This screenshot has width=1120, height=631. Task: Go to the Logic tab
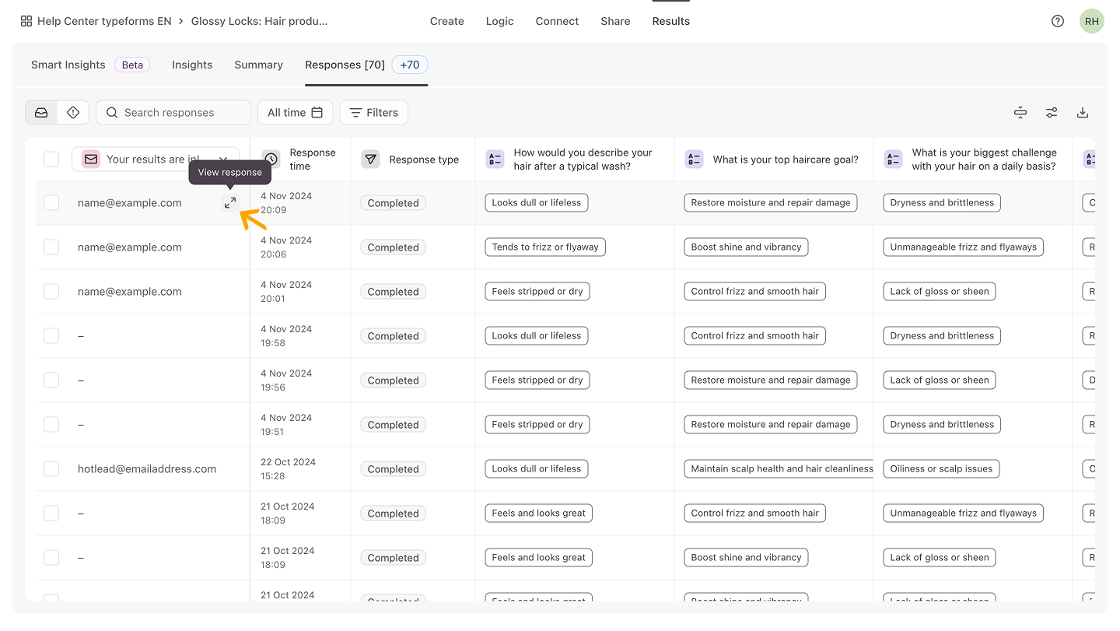click(x=499, y=21)
